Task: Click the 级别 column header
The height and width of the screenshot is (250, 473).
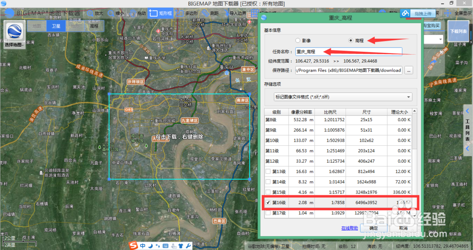Action: [277, 112]
